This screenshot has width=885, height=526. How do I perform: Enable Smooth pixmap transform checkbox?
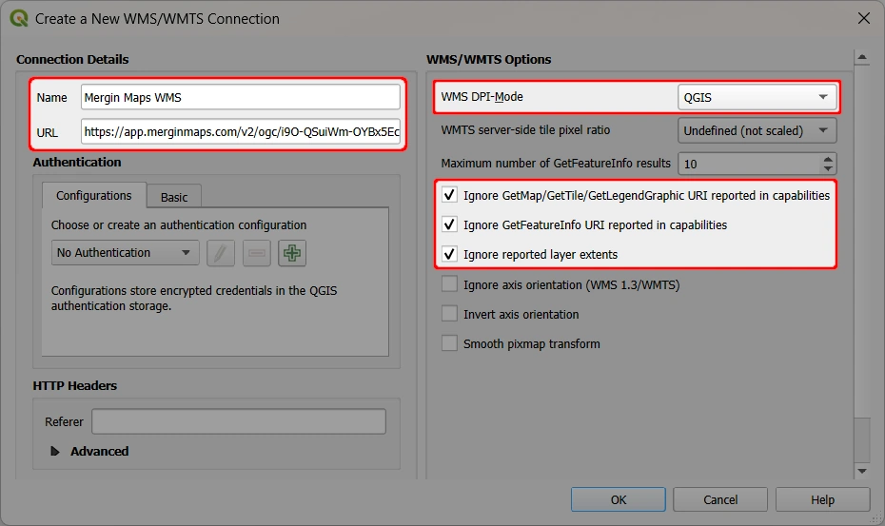(x=449, y=343)
